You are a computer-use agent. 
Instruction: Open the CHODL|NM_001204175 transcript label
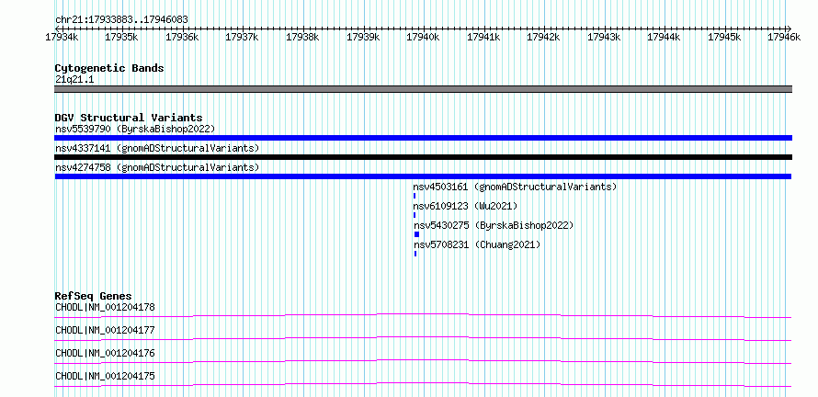[106, 376]
